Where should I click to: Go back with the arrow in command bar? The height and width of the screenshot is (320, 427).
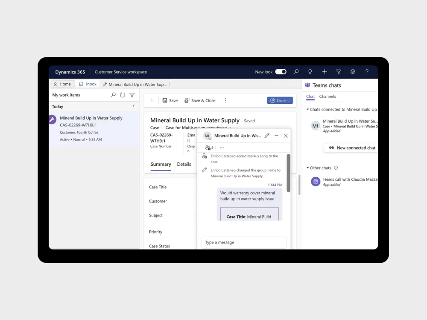[152, 100]
